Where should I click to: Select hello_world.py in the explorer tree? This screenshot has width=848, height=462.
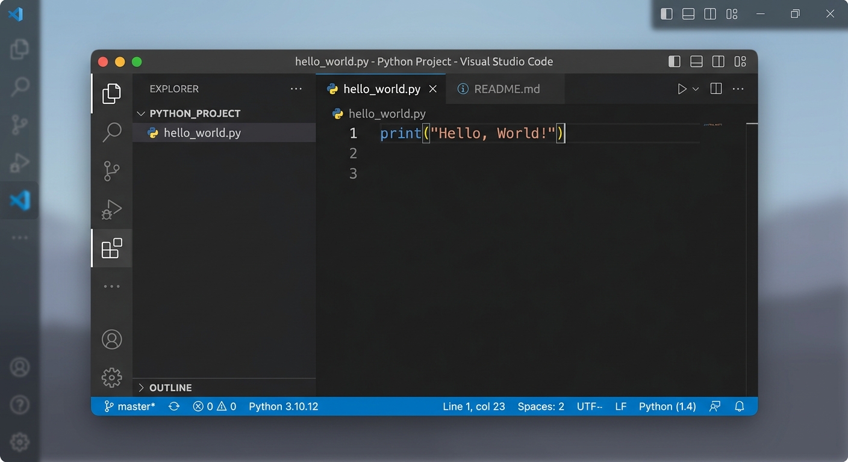[224, 133]
